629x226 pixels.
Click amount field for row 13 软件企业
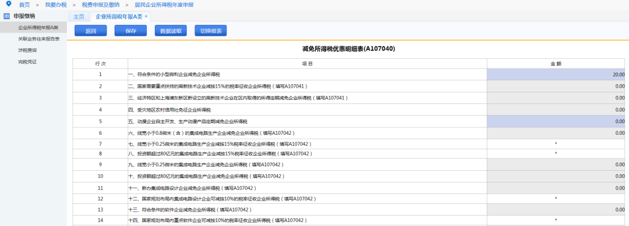pyautogui.click(x=556, y=210)
